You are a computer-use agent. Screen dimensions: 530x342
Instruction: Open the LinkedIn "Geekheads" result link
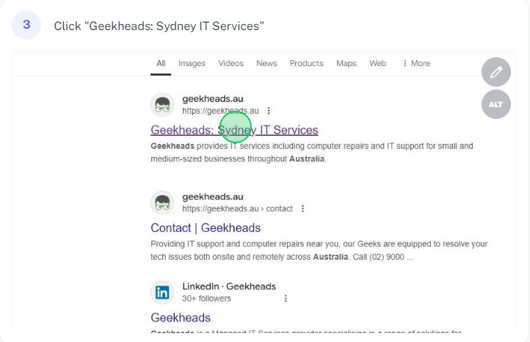[181, 318]
